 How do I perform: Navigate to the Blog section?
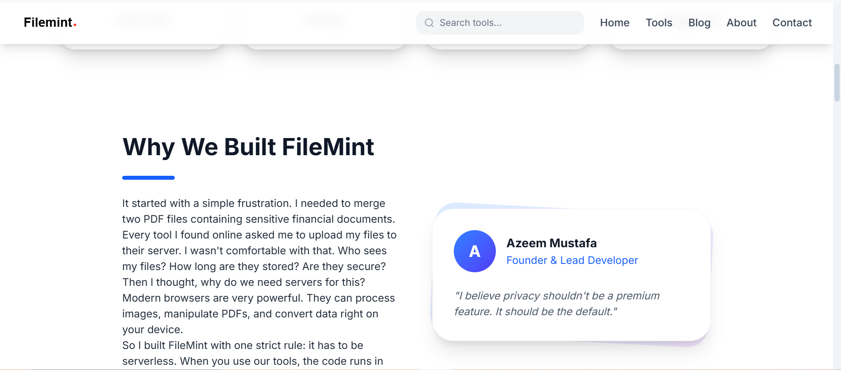pos(699,22)
